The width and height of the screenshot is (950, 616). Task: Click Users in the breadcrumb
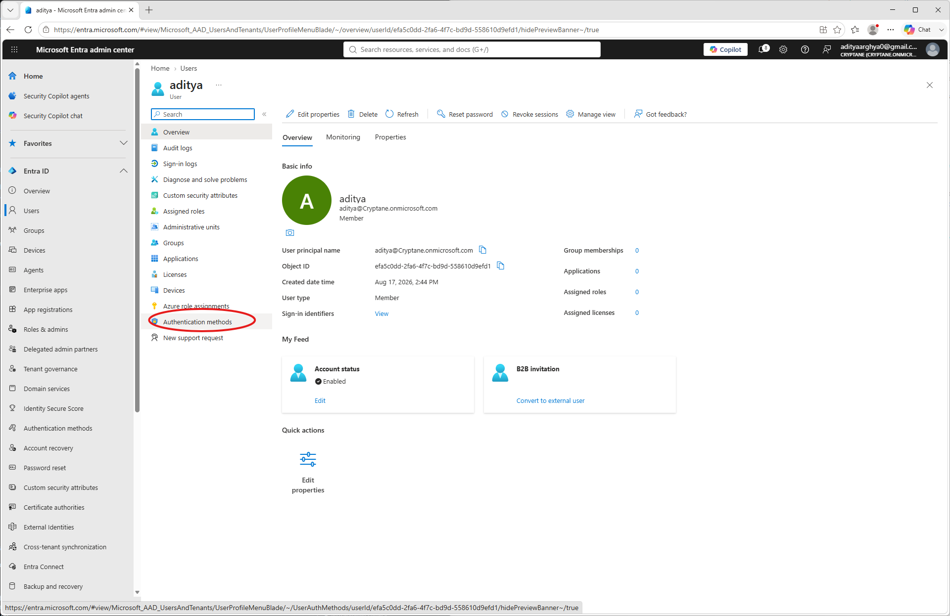click(x=189, y=68)
